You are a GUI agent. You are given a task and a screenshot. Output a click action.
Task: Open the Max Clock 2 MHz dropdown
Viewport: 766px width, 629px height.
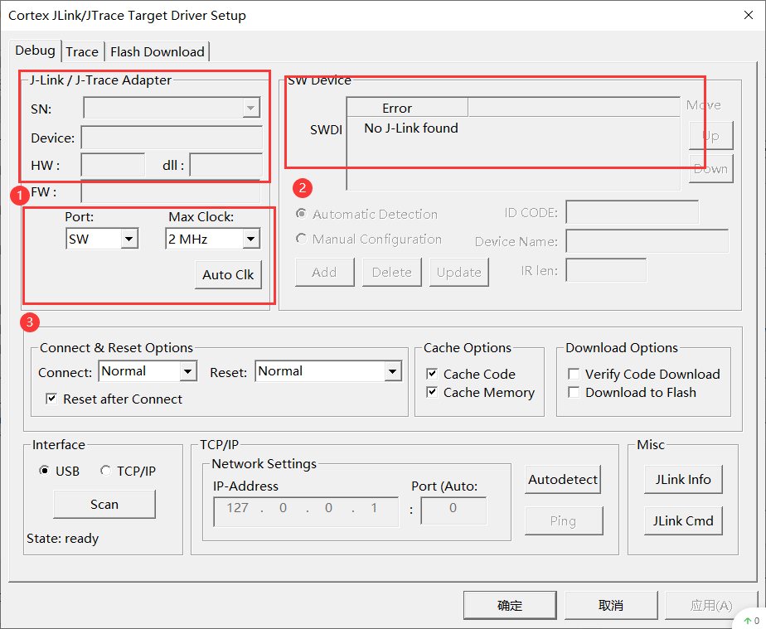250,239
